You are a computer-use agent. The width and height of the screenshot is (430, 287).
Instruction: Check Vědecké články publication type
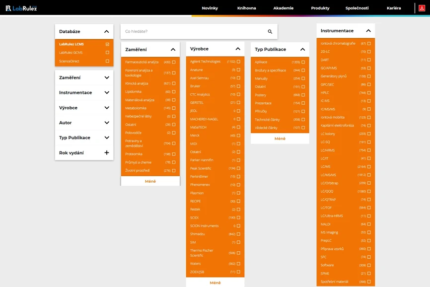coord(303,128)
